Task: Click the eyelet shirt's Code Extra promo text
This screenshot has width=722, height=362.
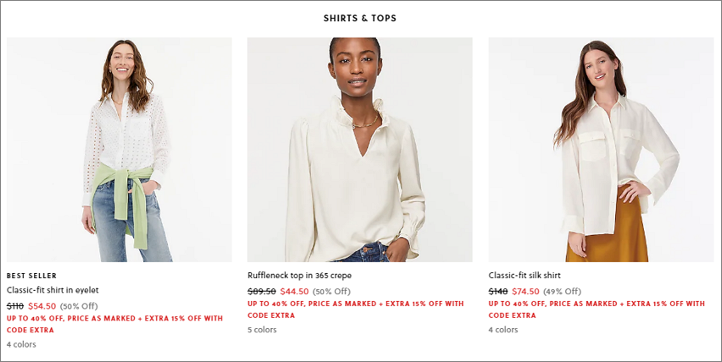Action: pyautogui.click(x=114, y=324)
